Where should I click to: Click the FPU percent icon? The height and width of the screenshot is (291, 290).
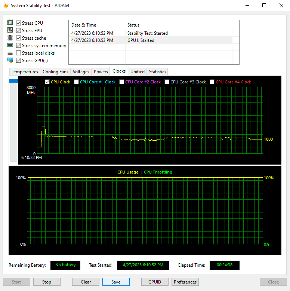[10, 30]
